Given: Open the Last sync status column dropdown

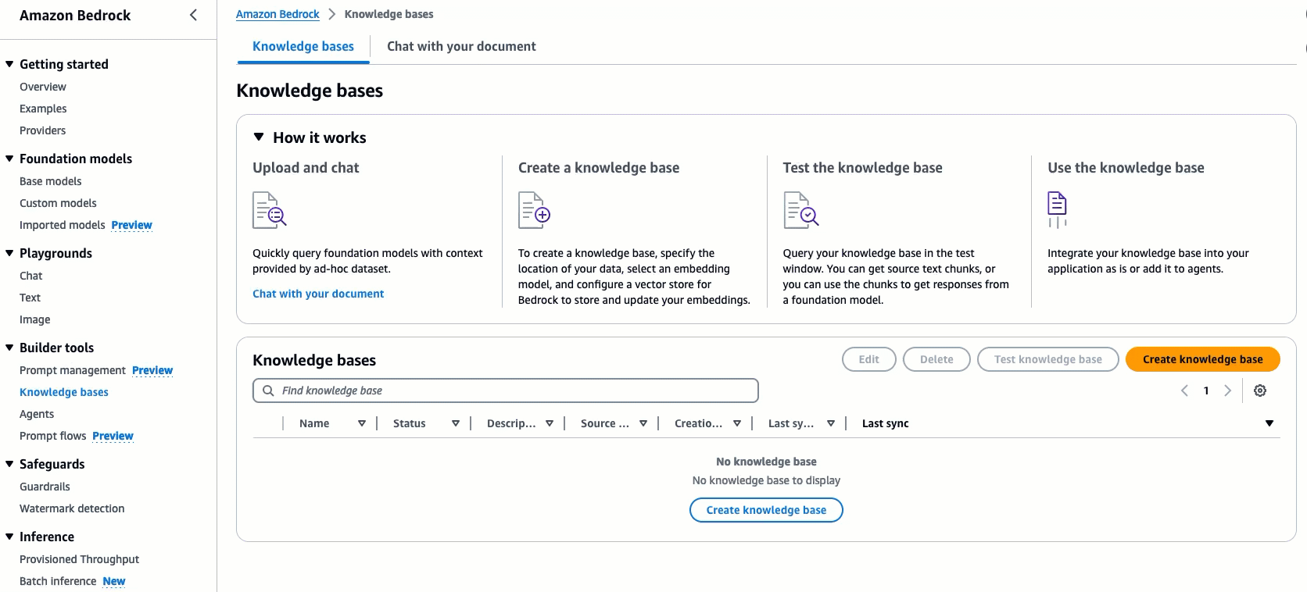Looking at the screenshot, I should 831,423.
